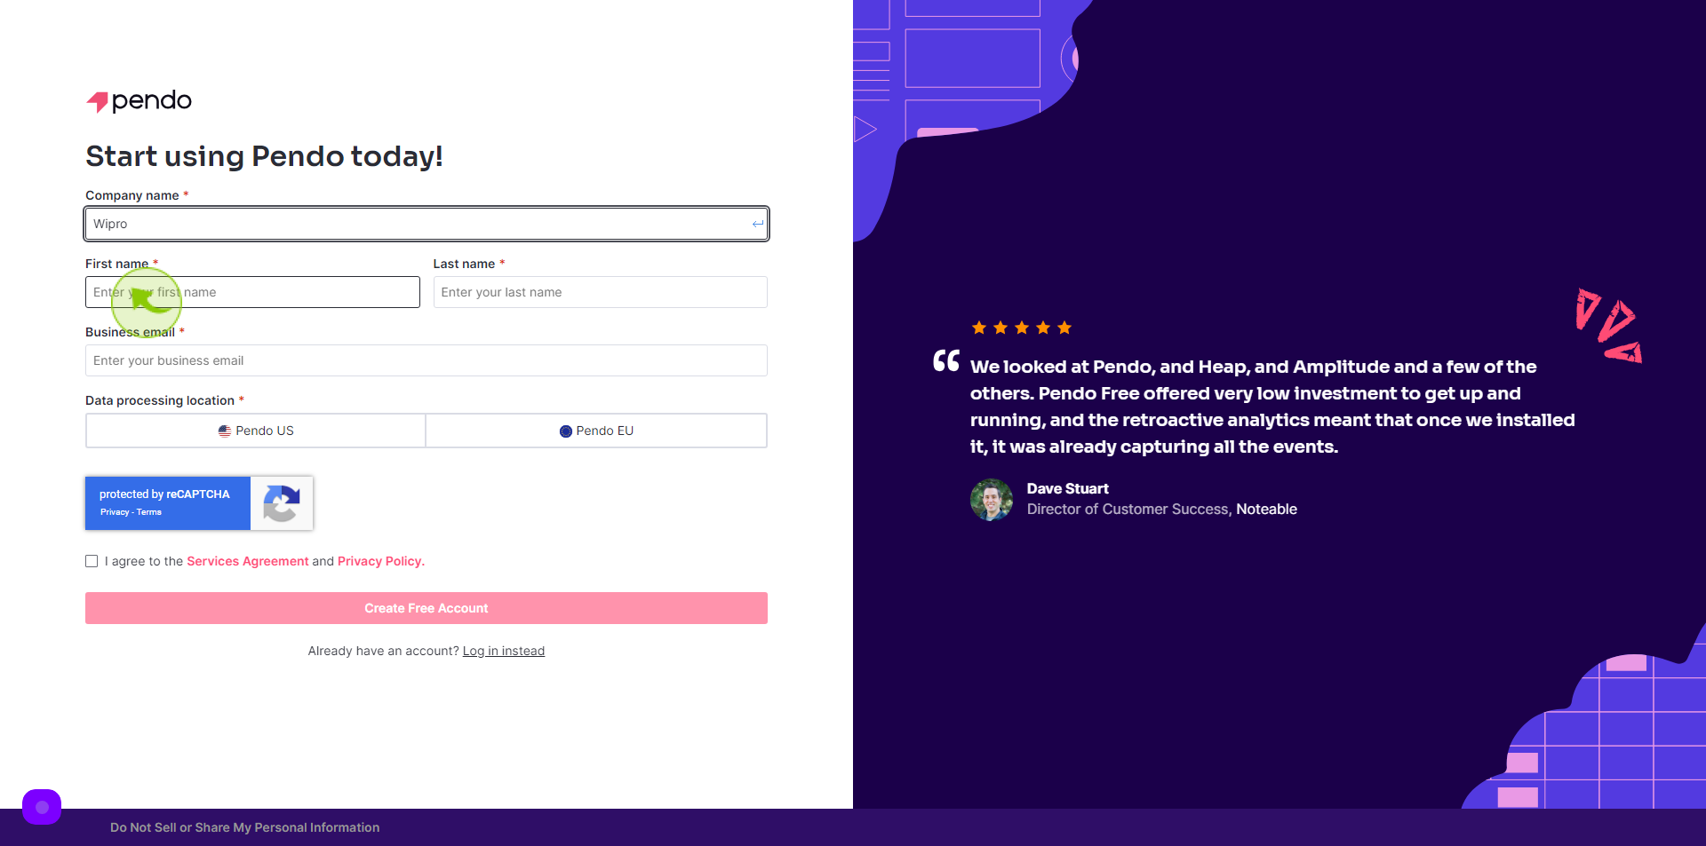Image resolution: width=1706 pixels, height=846 pixels.
Task: Click the US flag icon
Action: pyautogui.click(x=225, y=431)
